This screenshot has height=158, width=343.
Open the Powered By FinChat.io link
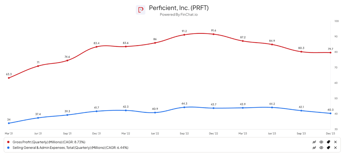coord(179,14)
